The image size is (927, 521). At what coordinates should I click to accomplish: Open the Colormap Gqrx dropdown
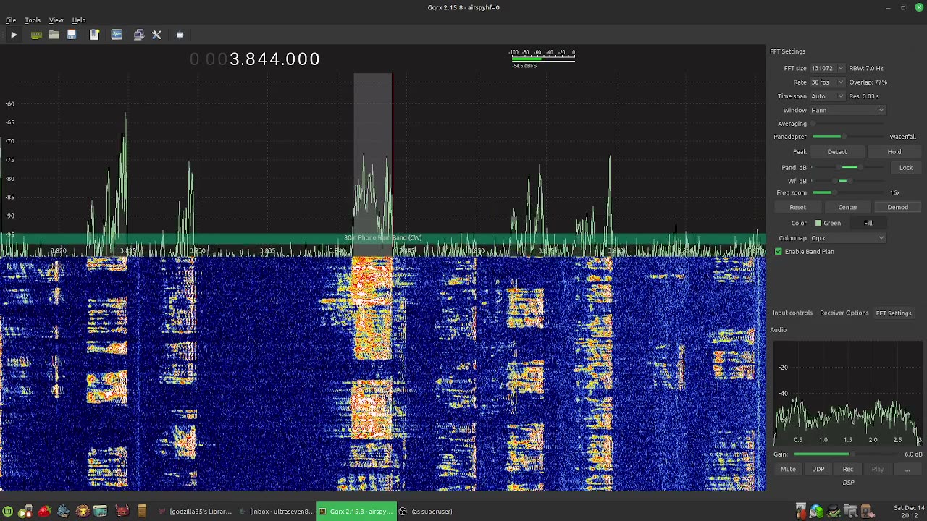(x=847, y=238)
